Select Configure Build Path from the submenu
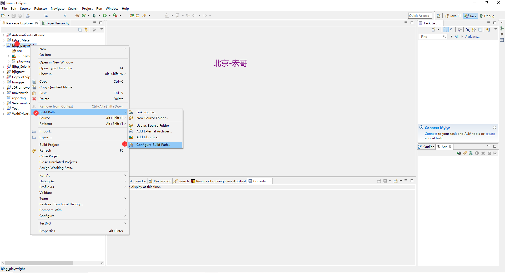 tap(153, 144)
